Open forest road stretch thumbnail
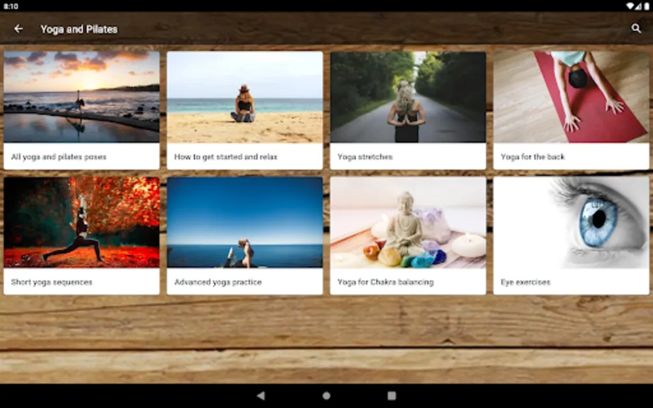 [x=408, y=97]
